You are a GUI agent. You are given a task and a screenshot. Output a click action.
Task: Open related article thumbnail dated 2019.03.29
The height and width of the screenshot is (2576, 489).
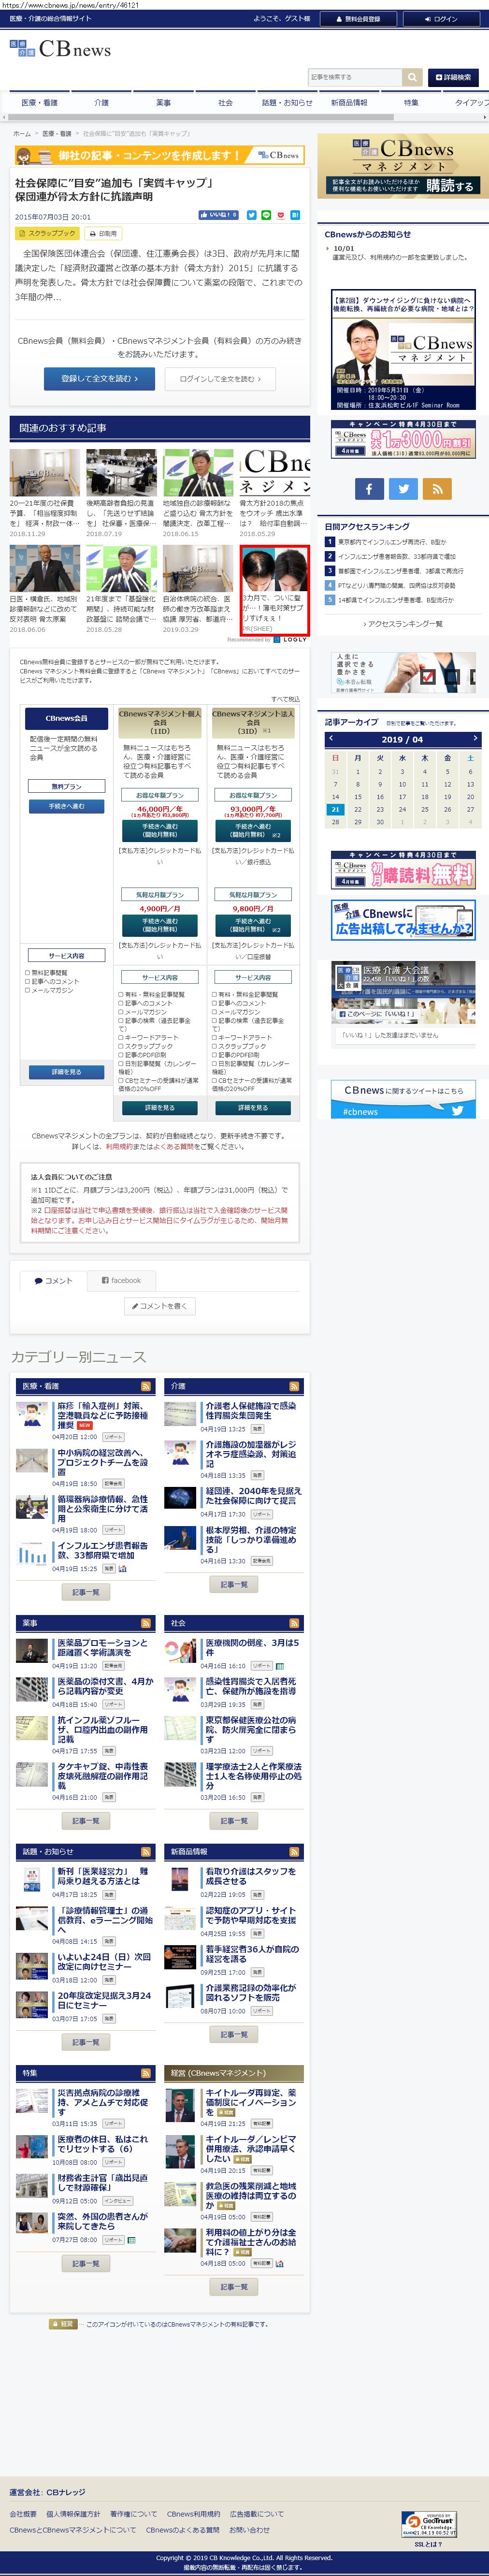tap(197, 568)
